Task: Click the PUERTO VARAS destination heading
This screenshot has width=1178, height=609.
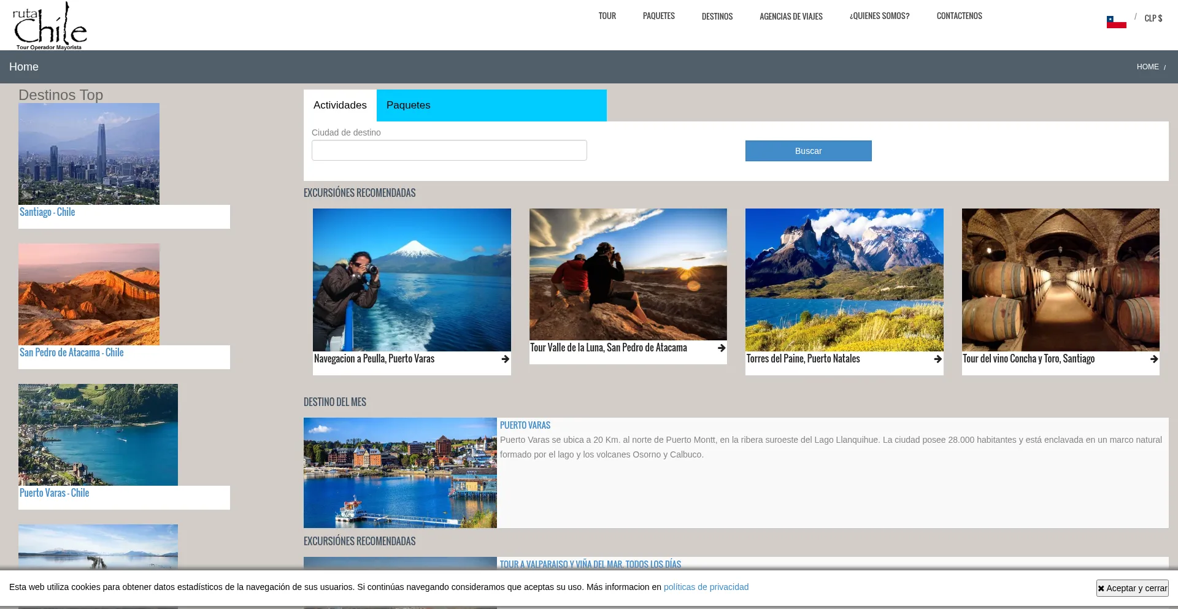Action: click(525, 425)
